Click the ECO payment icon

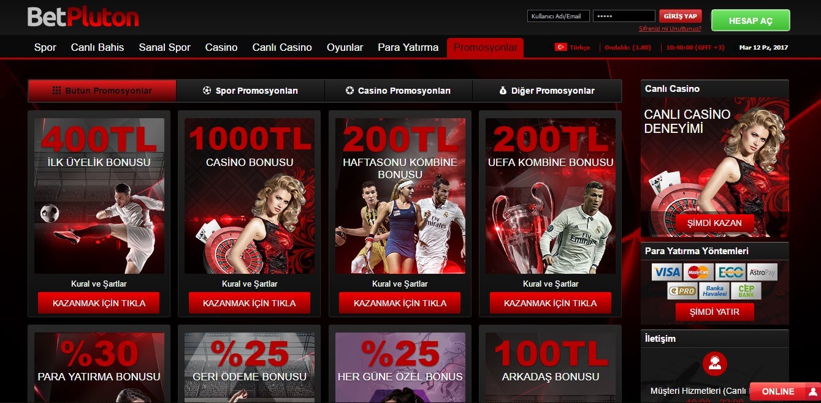point(730,272)
